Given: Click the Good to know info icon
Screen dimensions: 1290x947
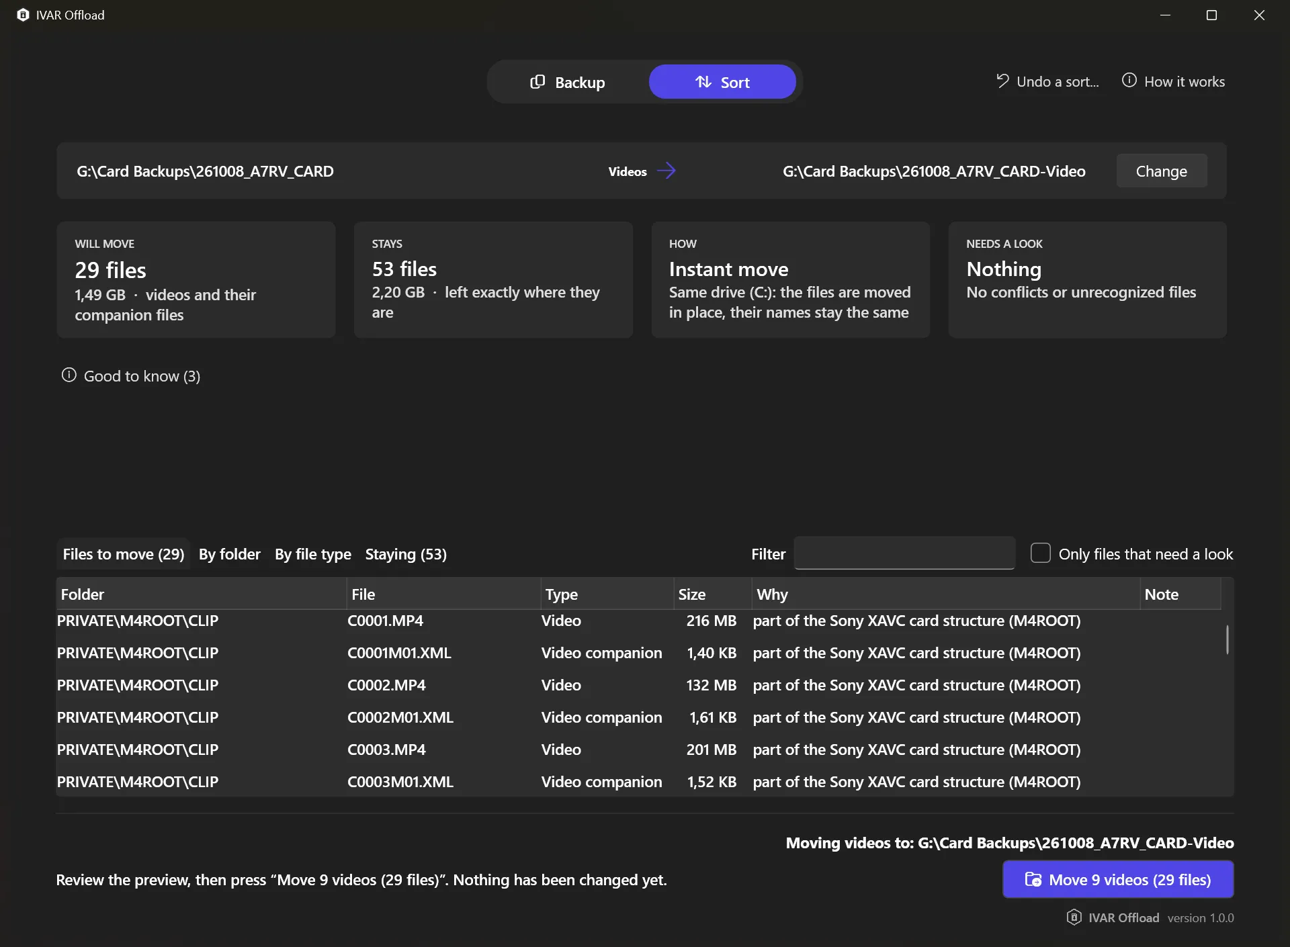Looking at the screenshot, I should coord(69,375).
